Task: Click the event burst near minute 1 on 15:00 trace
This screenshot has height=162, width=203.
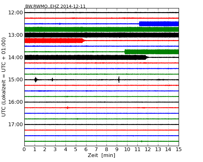Action: tap(36, 80)
